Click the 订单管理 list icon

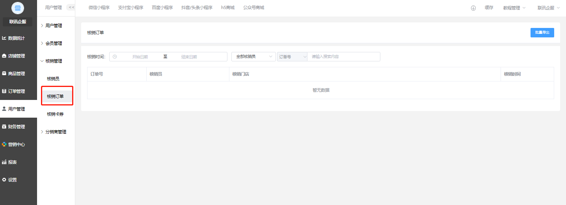(4, 91)
